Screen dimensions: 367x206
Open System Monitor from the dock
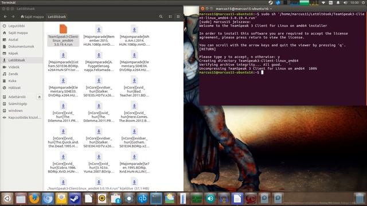(x=197, y=199)
